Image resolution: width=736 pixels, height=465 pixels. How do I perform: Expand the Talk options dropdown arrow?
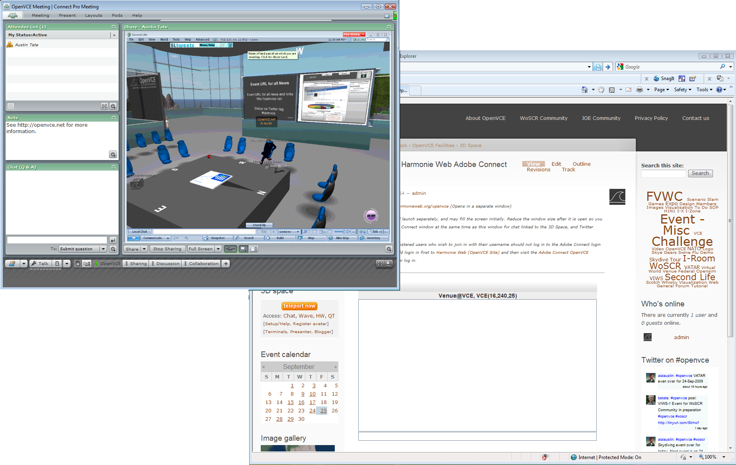(67, 264)
